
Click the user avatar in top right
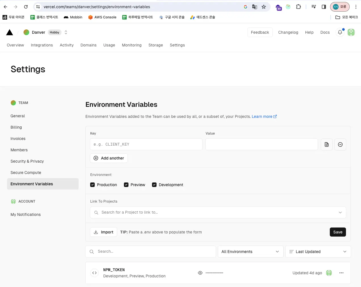coord(351,32)
